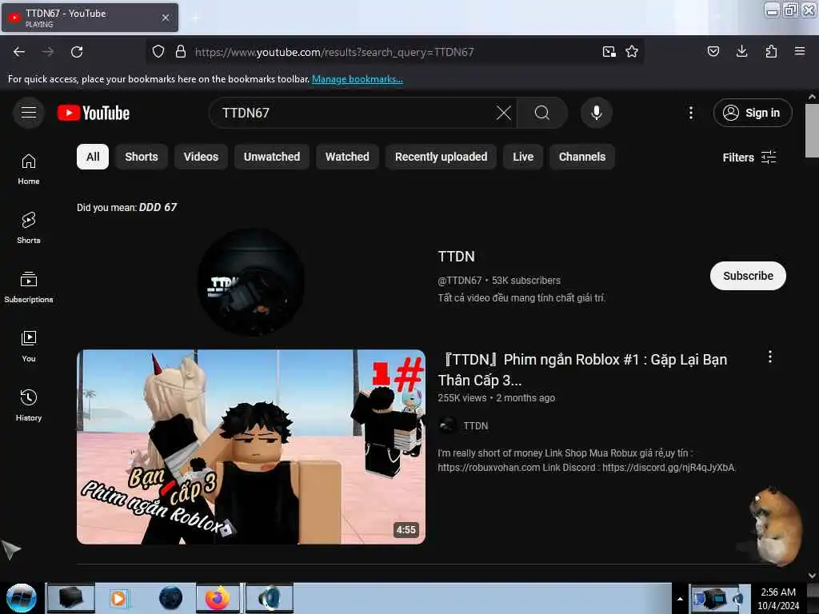Go back with the browser back arrow
Image resolution: width=819 pixels, height=614 pixels.
coord(19,52)
